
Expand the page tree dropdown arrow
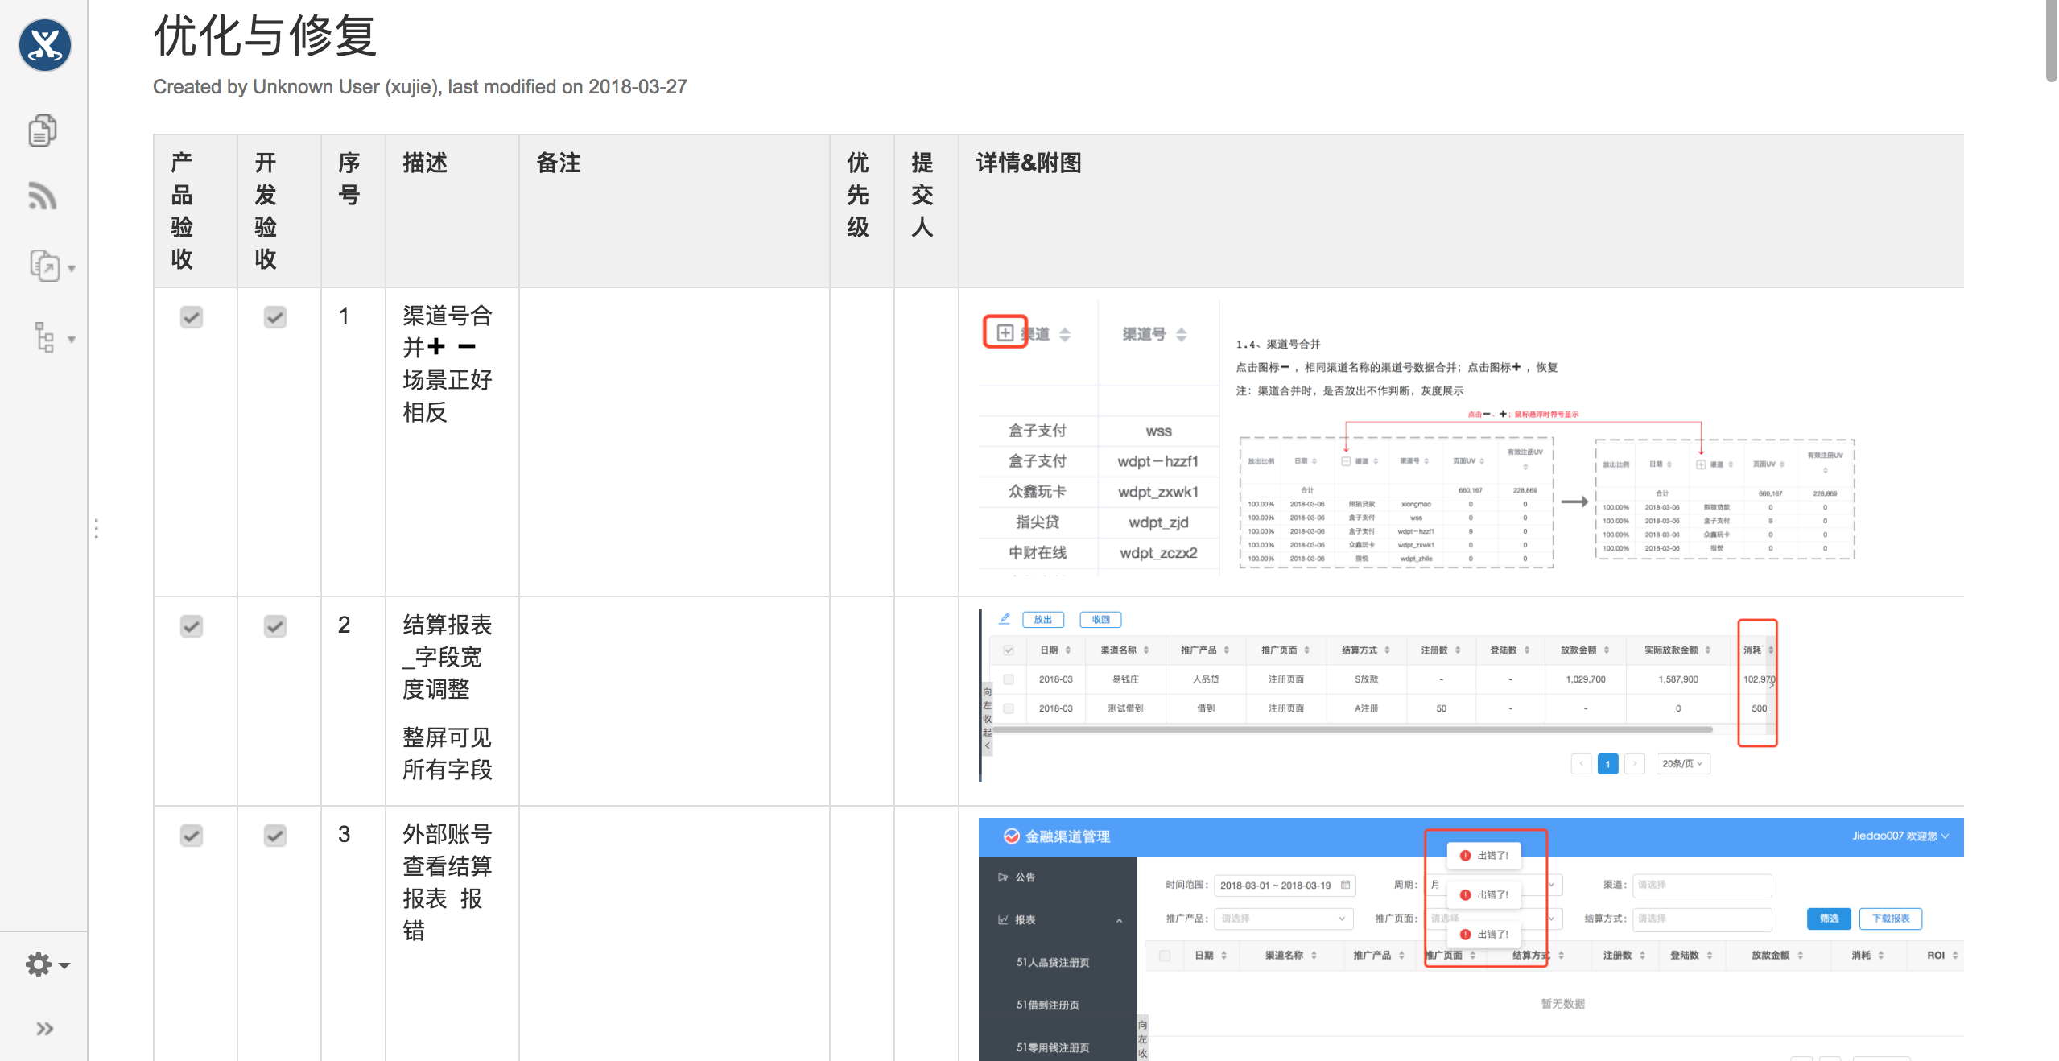click(72, 340)
